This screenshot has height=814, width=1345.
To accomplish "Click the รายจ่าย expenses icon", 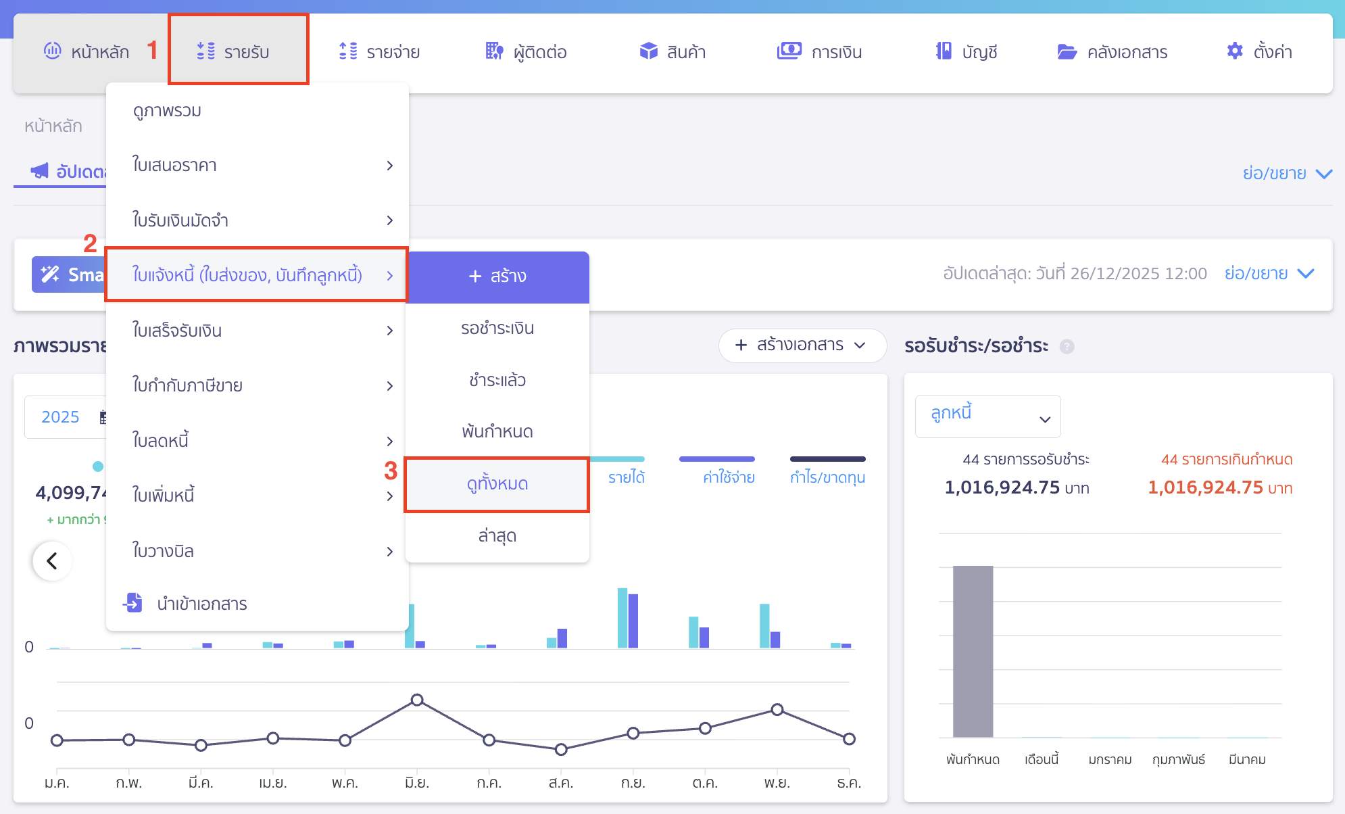I will click(347, 51).
